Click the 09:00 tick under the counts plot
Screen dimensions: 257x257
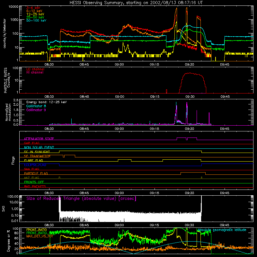[x=119, y=65]
